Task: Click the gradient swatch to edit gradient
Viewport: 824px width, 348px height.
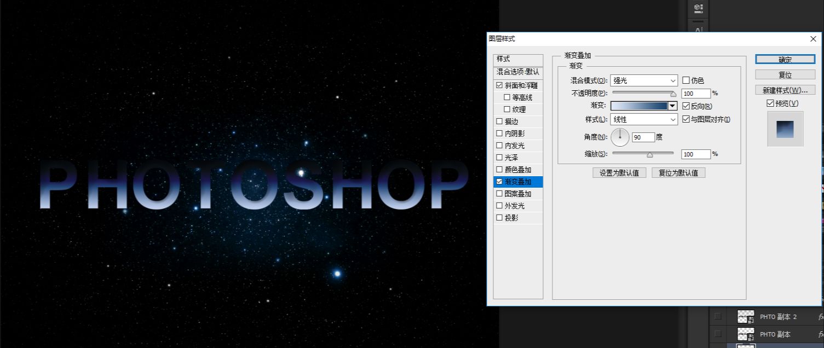Action: (639, 106)
